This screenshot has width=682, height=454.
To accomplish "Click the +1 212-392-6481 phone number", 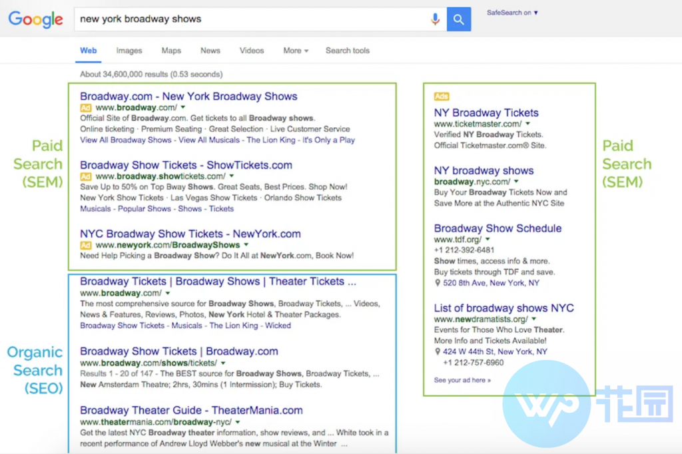I will [x=464, y=250].
